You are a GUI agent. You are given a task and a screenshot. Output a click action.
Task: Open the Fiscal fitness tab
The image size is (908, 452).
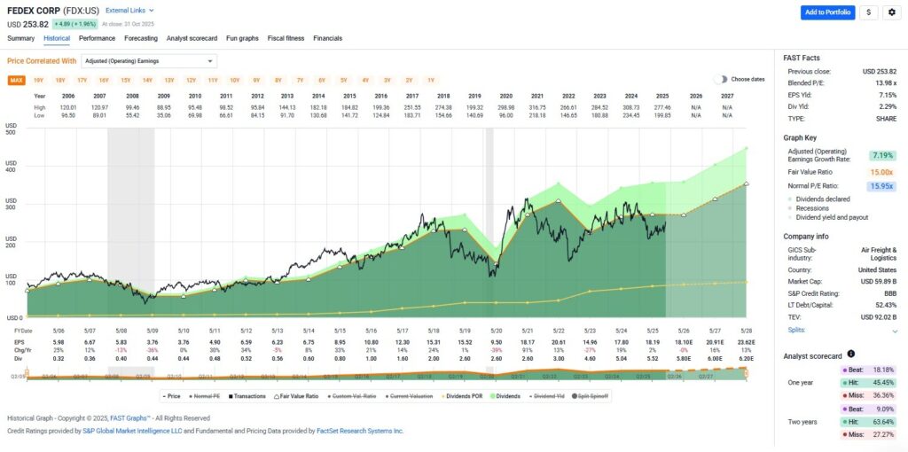286,38
